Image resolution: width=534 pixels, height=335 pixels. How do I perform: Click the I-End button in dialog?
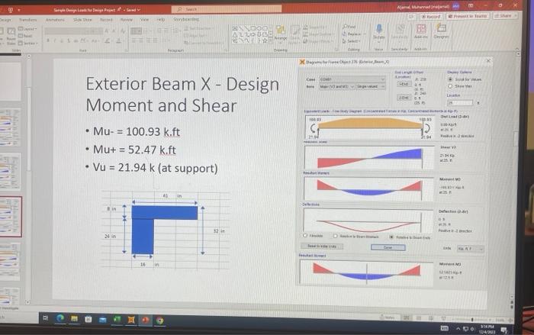point(404,84)
